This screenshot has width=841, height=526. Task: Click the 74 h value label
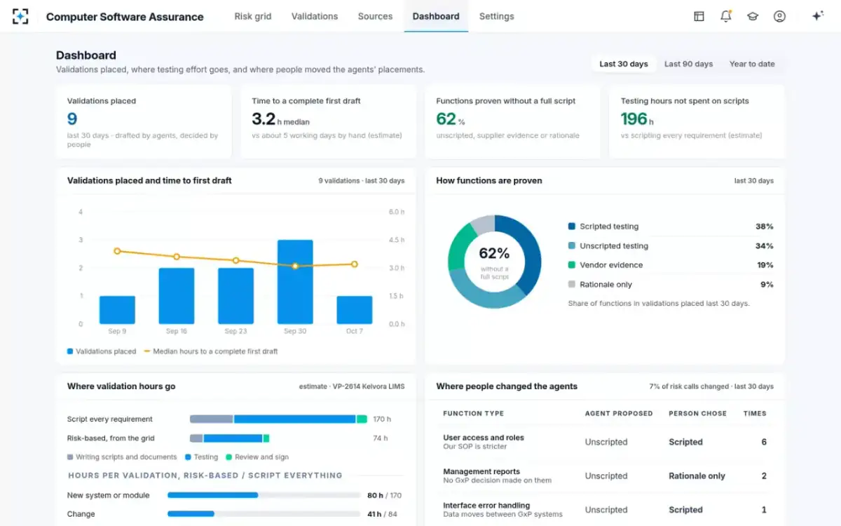pyautogui.click(x=380, y=438)
